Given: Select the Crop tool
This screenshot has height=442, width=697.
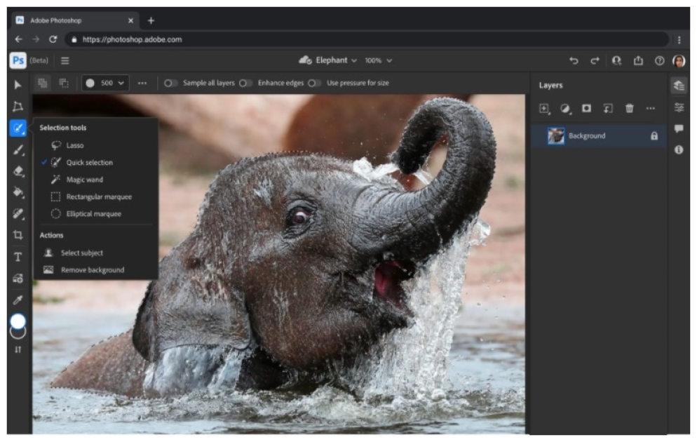Looking at the screenshot, I should point(18,235).
